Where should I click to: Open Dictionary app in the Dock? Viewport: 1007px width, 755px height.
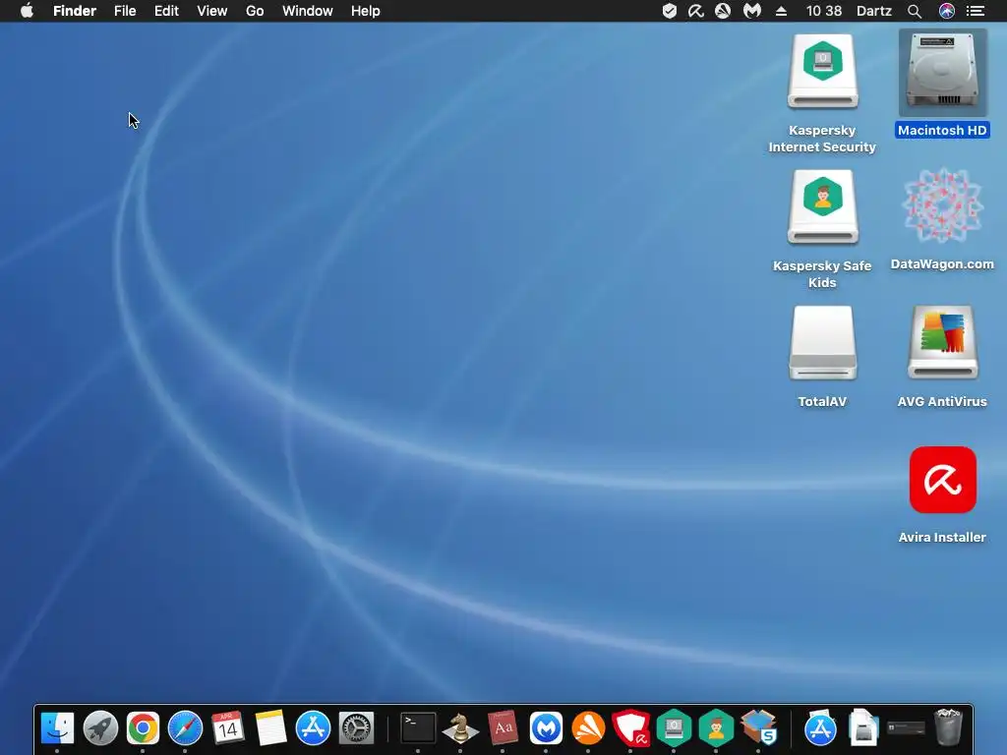503,728
